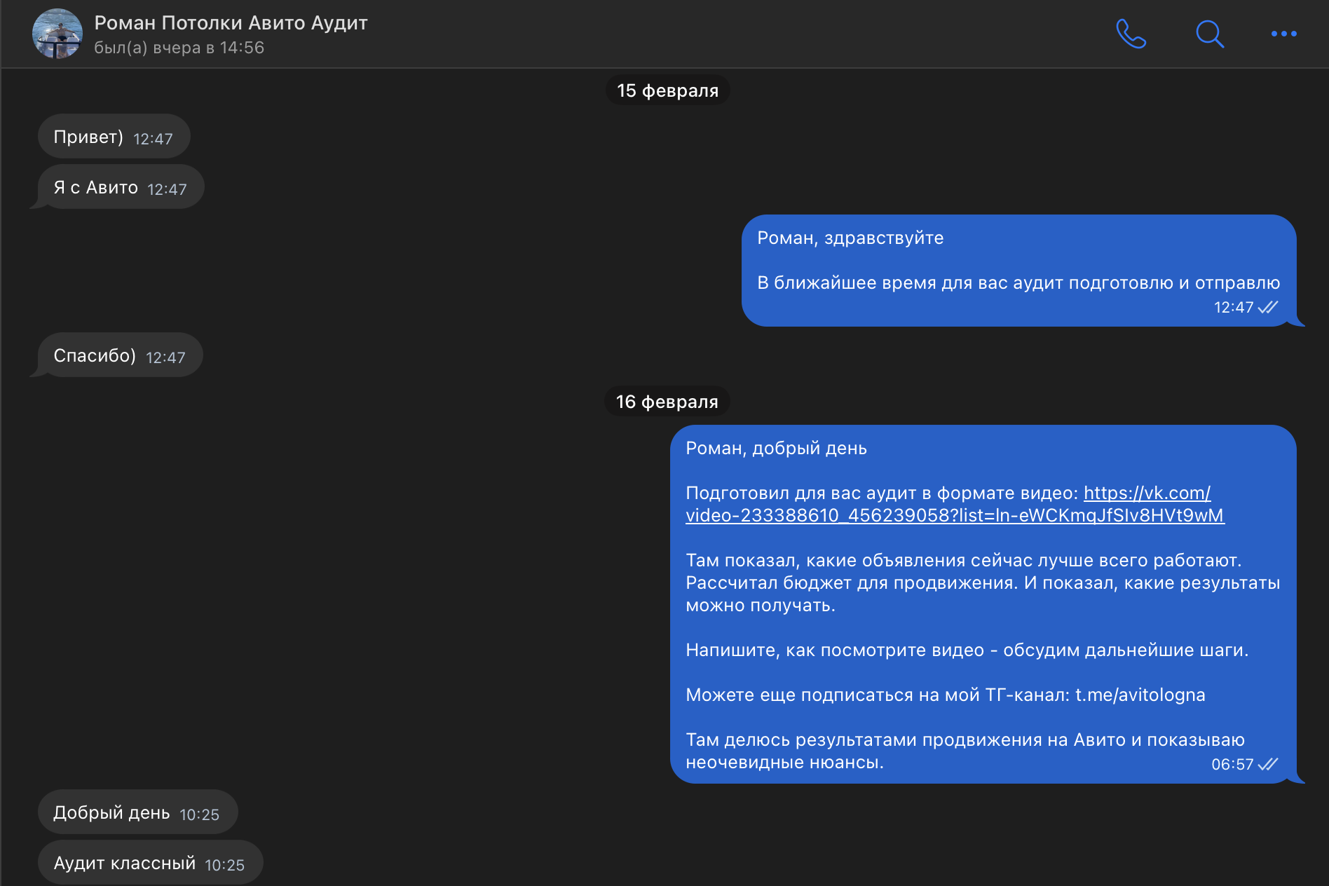This screenshot has height=886, width=1329.
Task: Click the audit message text about бюджет
Action: 982,582
